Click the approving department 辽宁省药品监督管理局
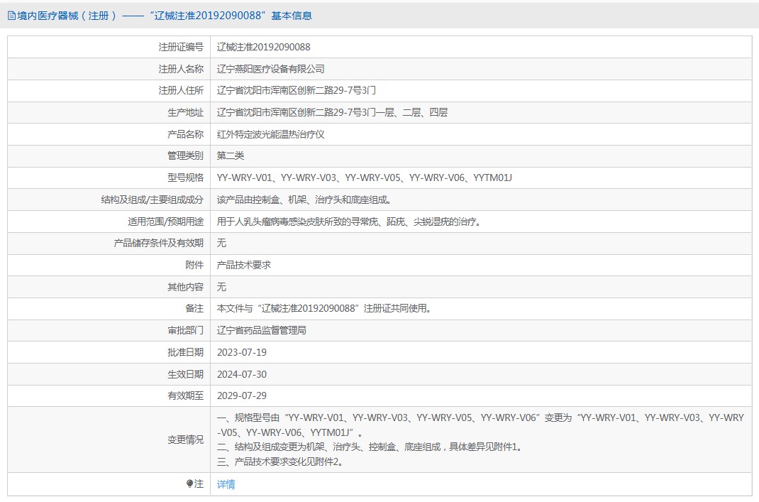This screenshot has height=502, width=759. tap(261, 330)
